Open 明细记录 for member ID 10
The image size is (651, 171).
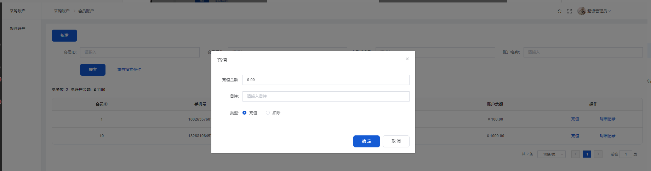tap(607, 136)
